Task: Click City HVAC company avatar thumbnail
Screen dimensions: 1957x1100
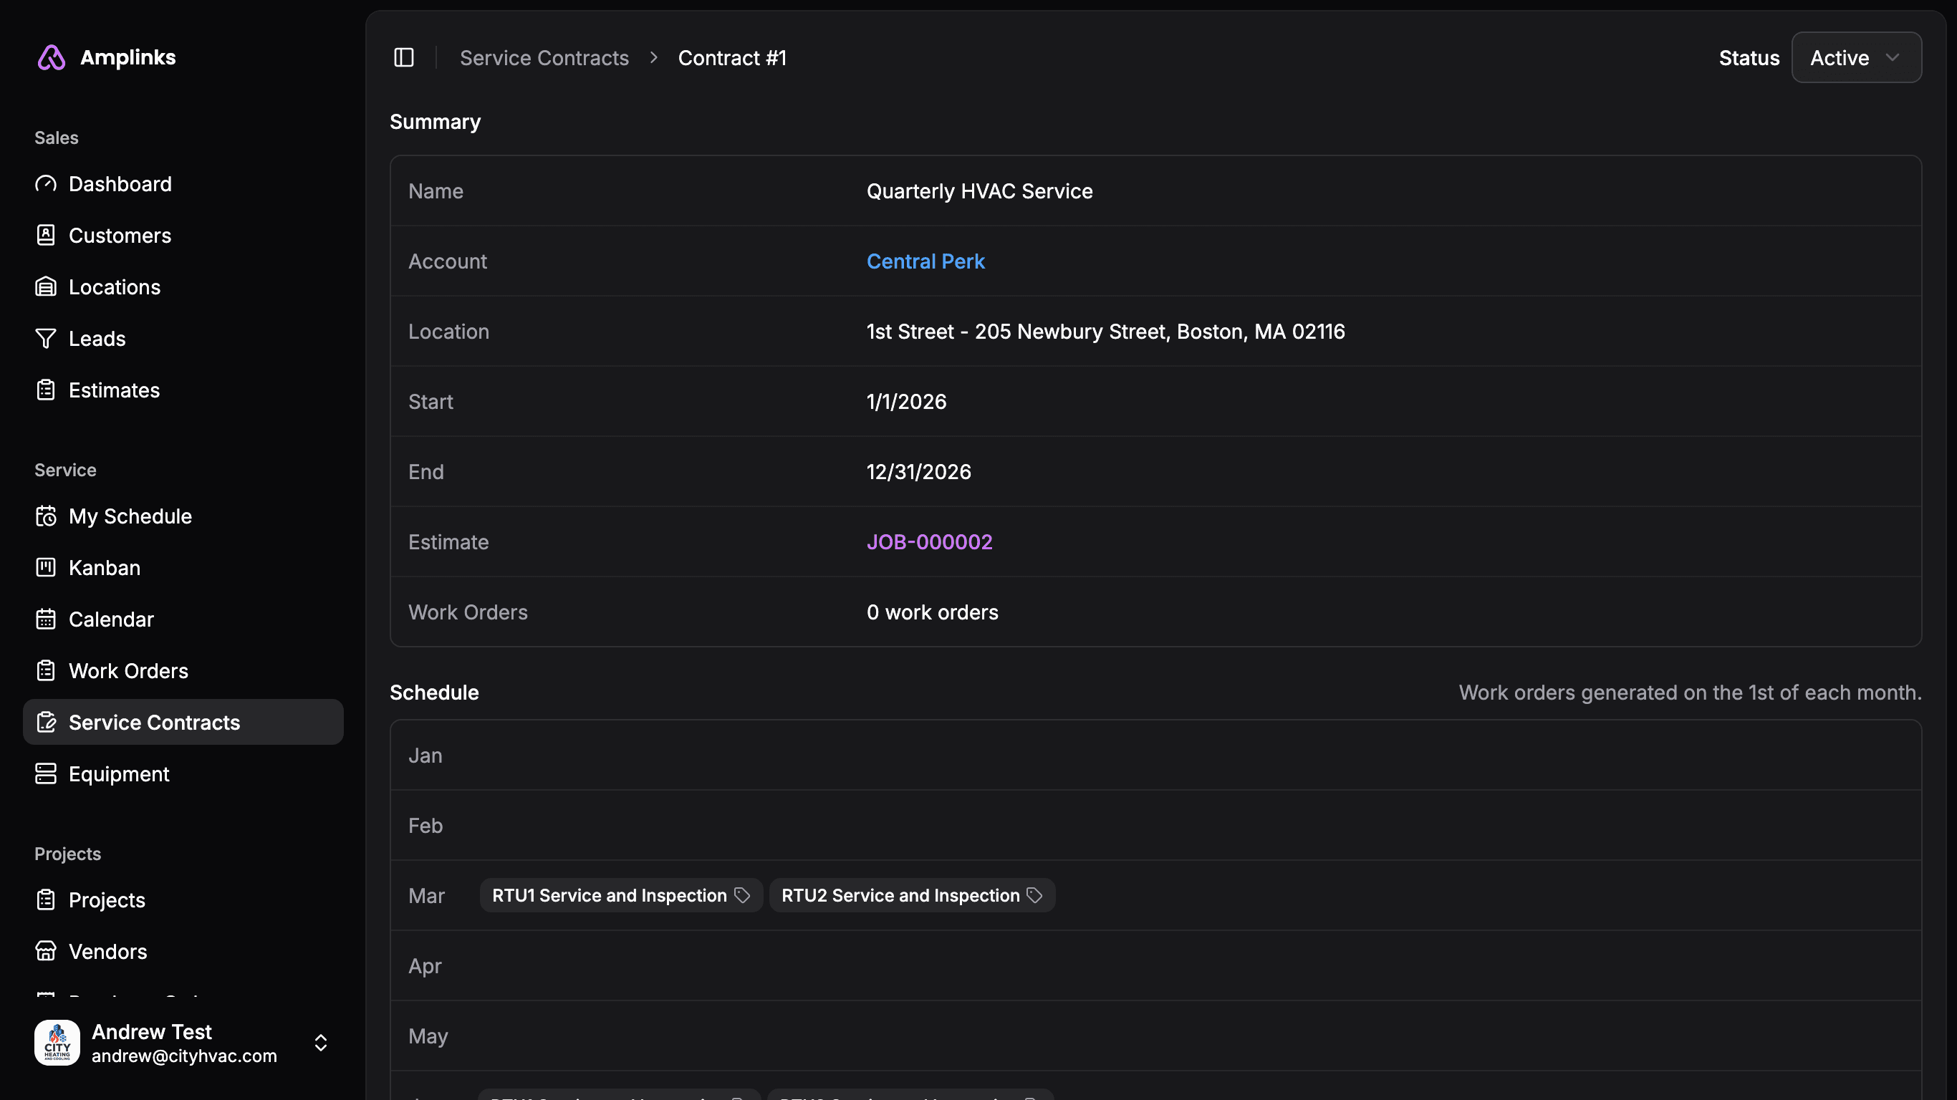Action: click(x=57, y=1043)
